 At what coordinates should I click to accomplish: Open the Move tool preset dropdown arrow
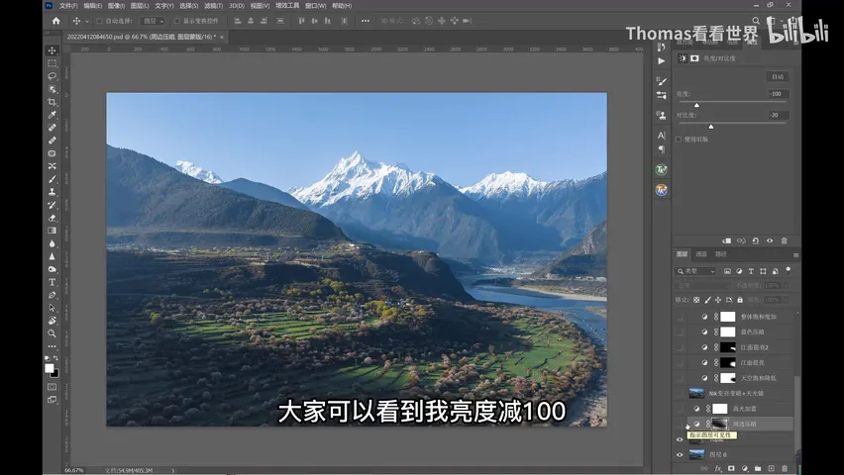pos(86,22)
